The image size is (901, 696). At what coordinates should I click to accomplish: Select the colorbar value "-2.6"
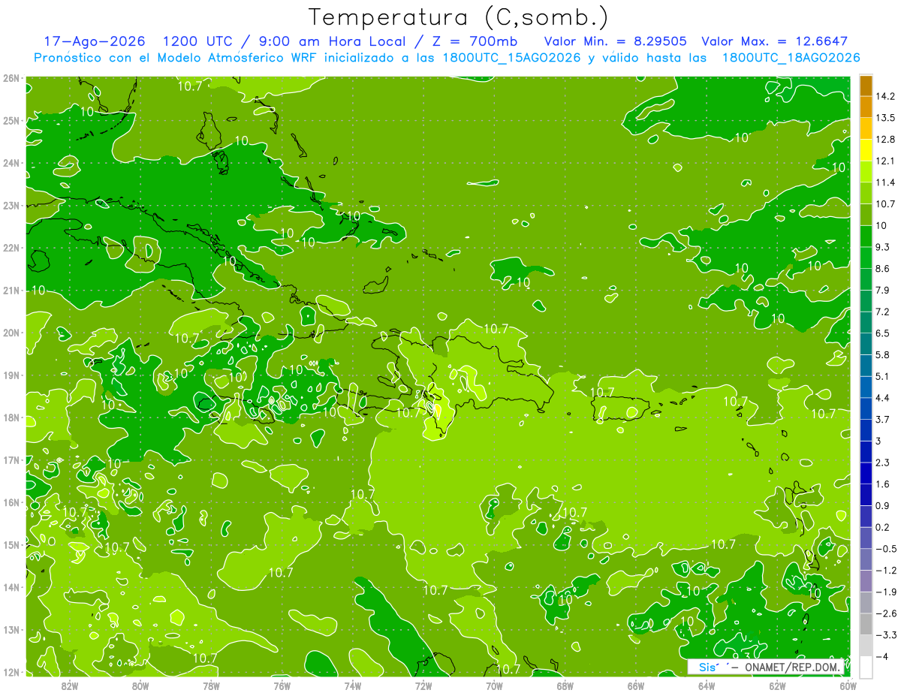coord(886,613)
